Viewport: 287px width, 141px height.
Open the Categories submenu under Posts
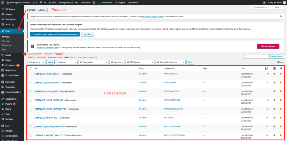coord(6,45)
